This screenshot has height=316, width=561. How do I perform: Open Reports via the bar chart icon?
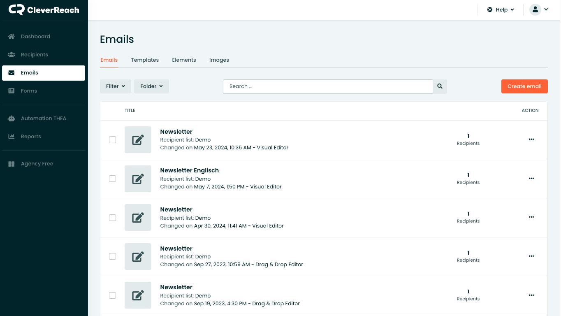pyautogui.click(x=12, y=137)
